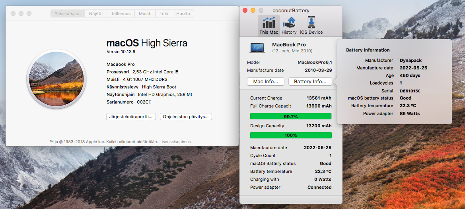This screenshot has width=465, height=209.
Task: Click the Järjestelmäraportti... button
Action: point(131,117)
